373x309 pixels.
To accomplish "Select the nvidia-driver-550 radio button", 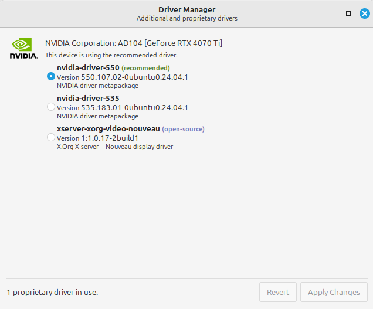I will [51, 76].
